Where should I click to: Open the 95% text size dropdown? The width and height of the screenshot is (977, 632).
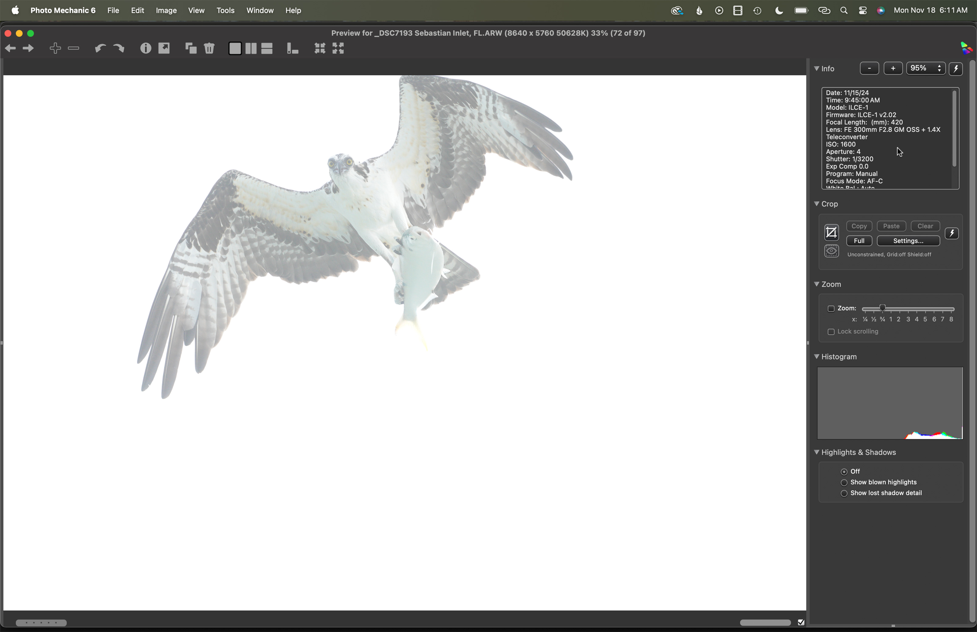click(926, 68)
